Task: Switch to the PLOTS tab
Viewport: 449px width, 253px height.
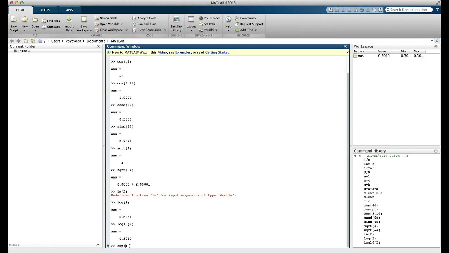Action: click(x=45, y=10)
